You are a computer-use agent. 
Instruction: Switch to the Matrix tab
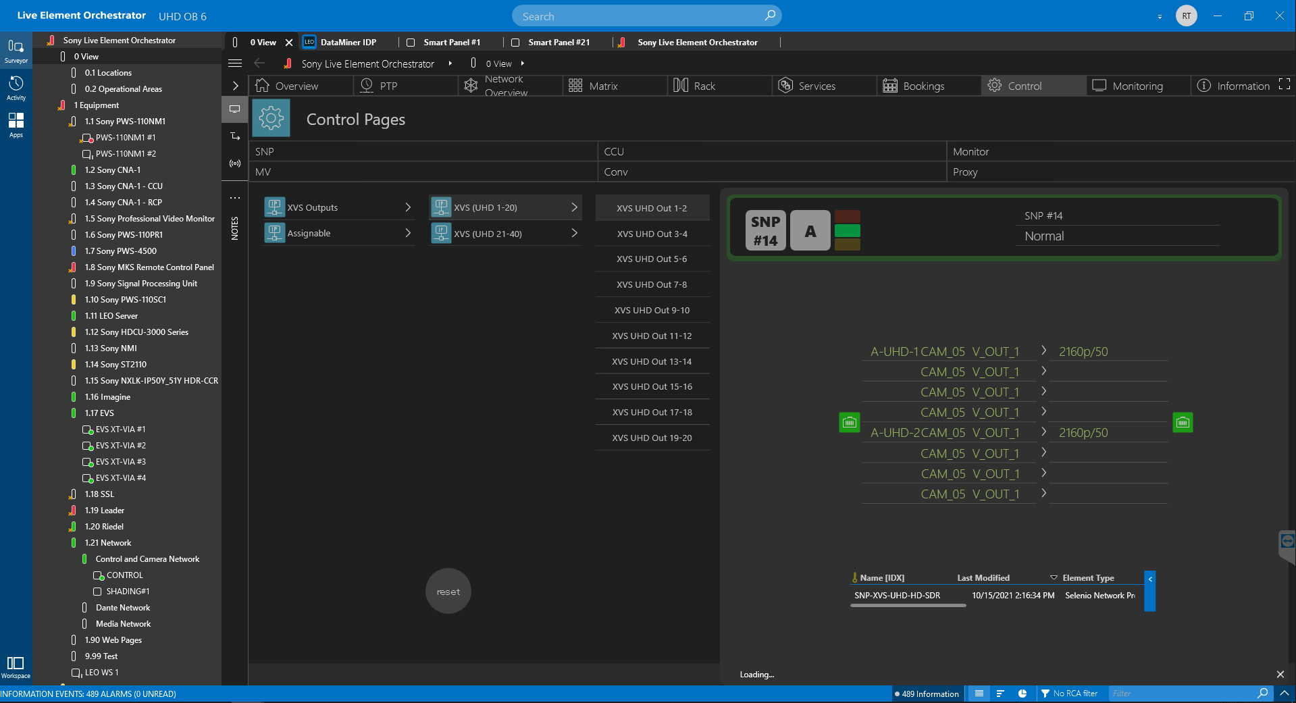[x=616, y=86]
